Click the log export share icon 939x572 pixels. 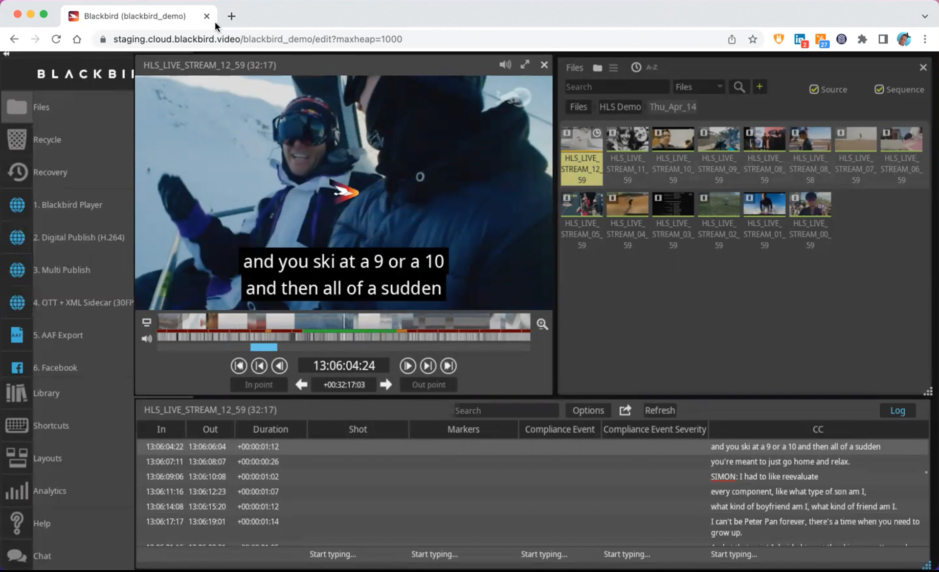click(625, 410)
